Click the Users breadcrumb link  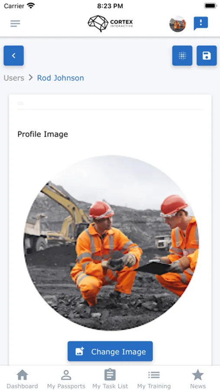tap(14, 78)
